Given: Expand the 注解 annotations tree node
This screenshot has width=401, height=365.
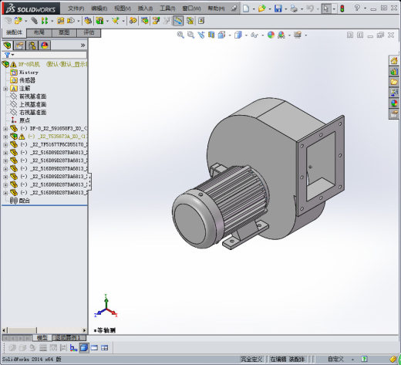Looking at the screenshot, I should pyautogui.click(x=5, y=89).
